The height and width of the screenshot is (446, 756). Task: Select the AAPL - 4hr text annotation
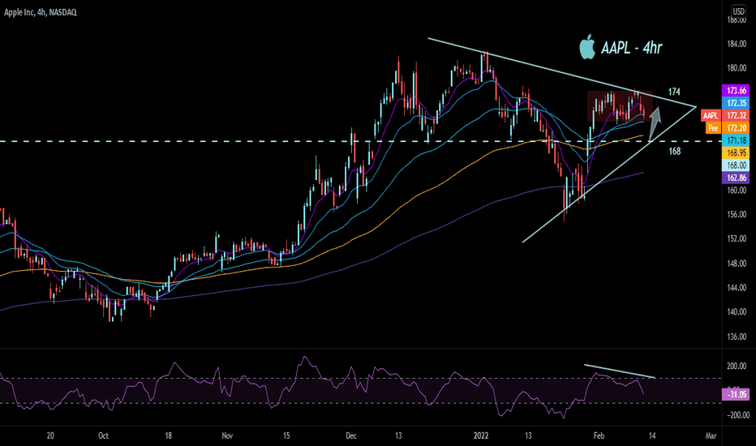(x=632, y=48)
